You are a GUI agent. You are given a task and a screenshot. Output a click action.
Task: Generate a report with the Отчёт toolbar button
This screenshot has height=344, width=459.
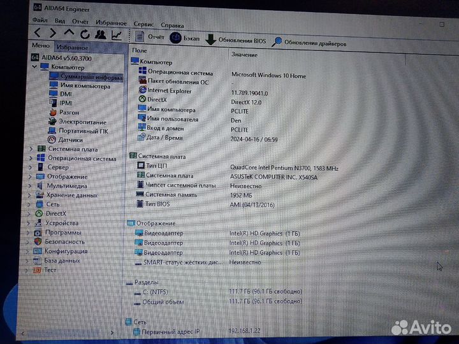click(x=150, y=36)
